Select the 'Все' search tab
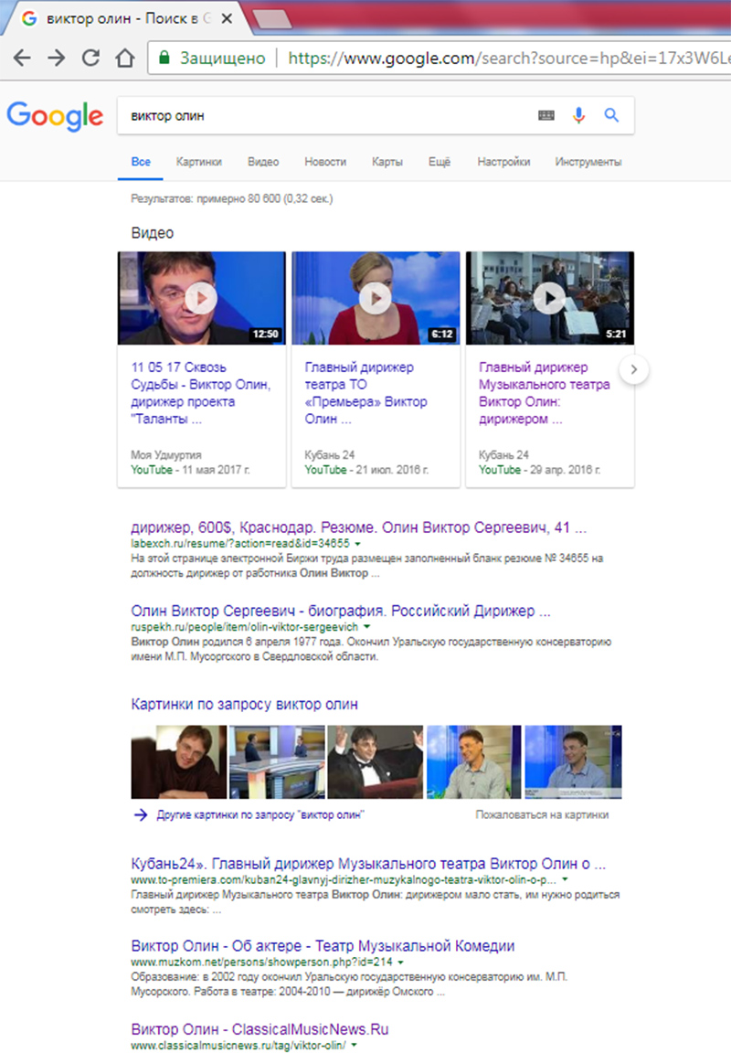Viewport: 731px width, 1053px height. (x=141, y=162)
